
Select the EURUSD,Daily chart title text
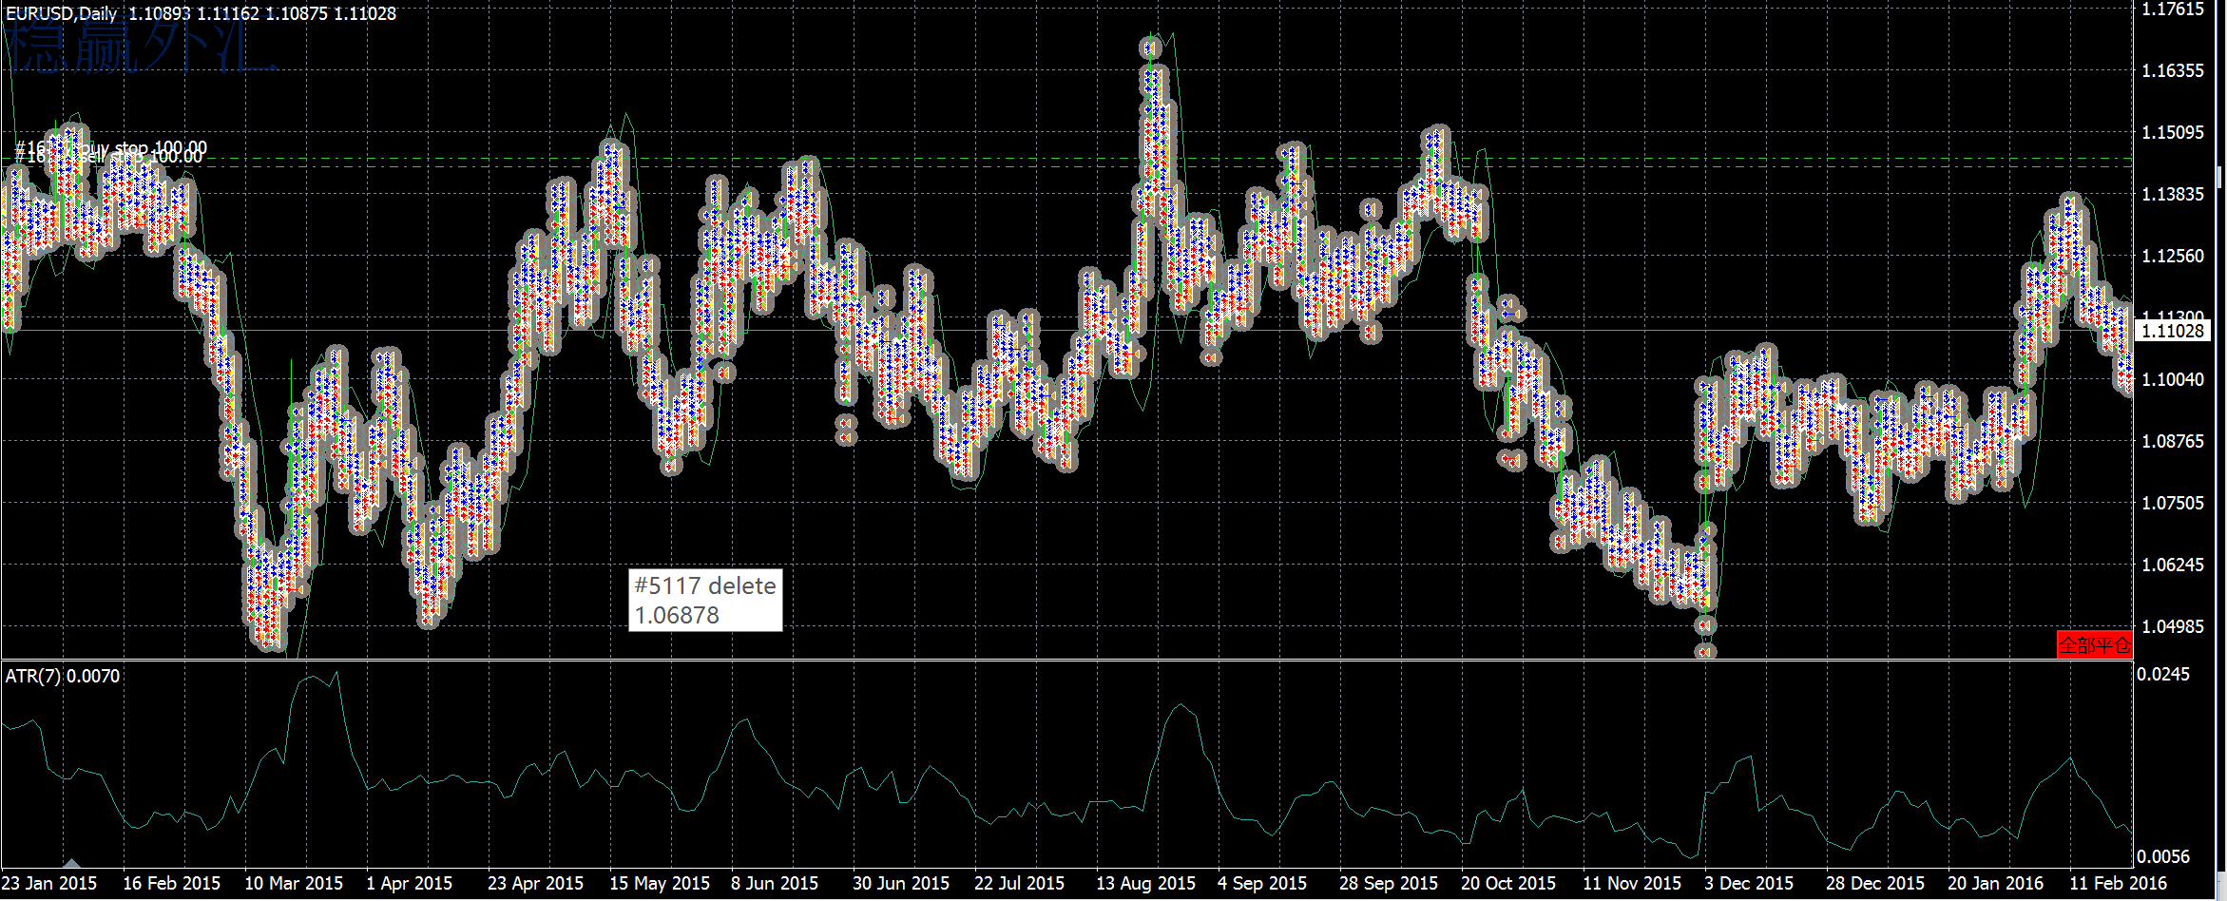(61, 13)
